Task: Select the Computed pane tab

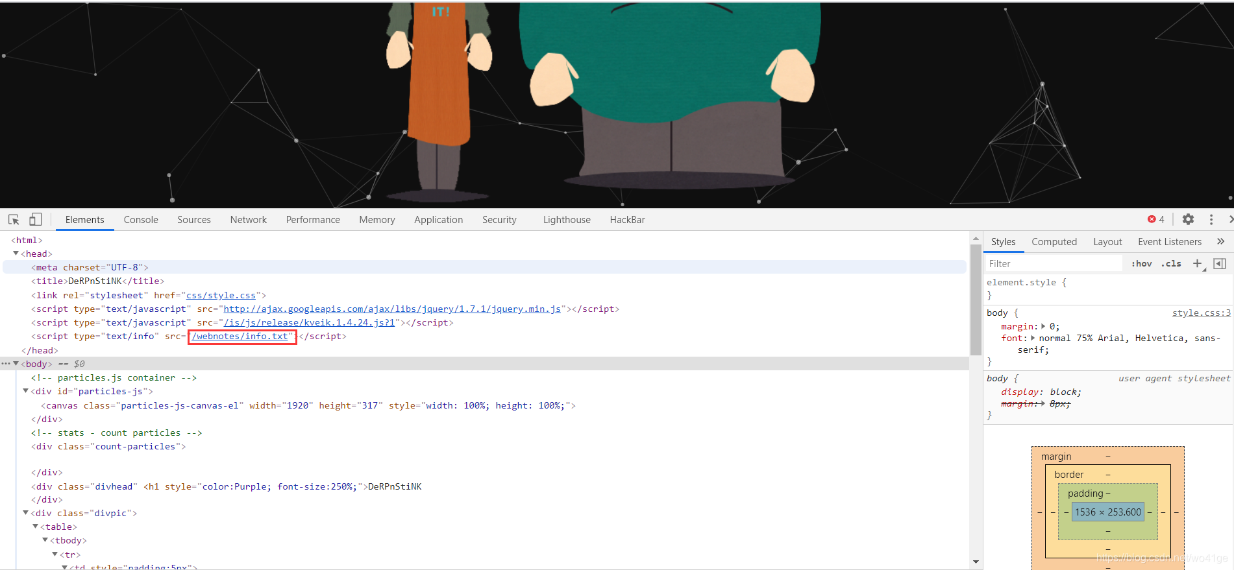Action: [1054, 242]
